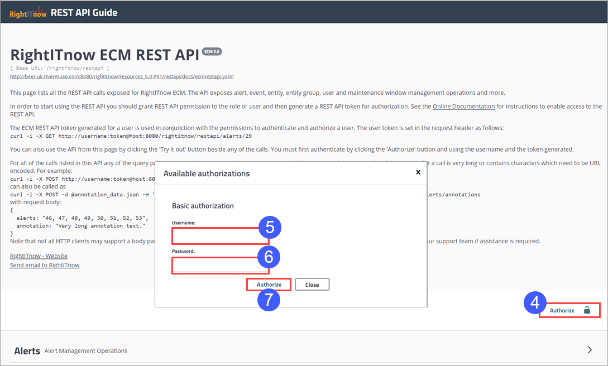Viewport: 608px width, 366px height.
Task: Click the Password: label
Action: [x=184, y=252]
